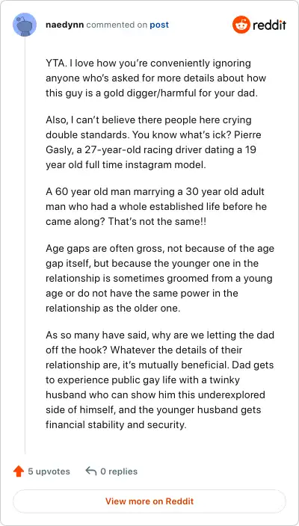Select the "0 replies" label
Image resolution: width=299 pixels, height=526 pixels.
coord(119,471)
